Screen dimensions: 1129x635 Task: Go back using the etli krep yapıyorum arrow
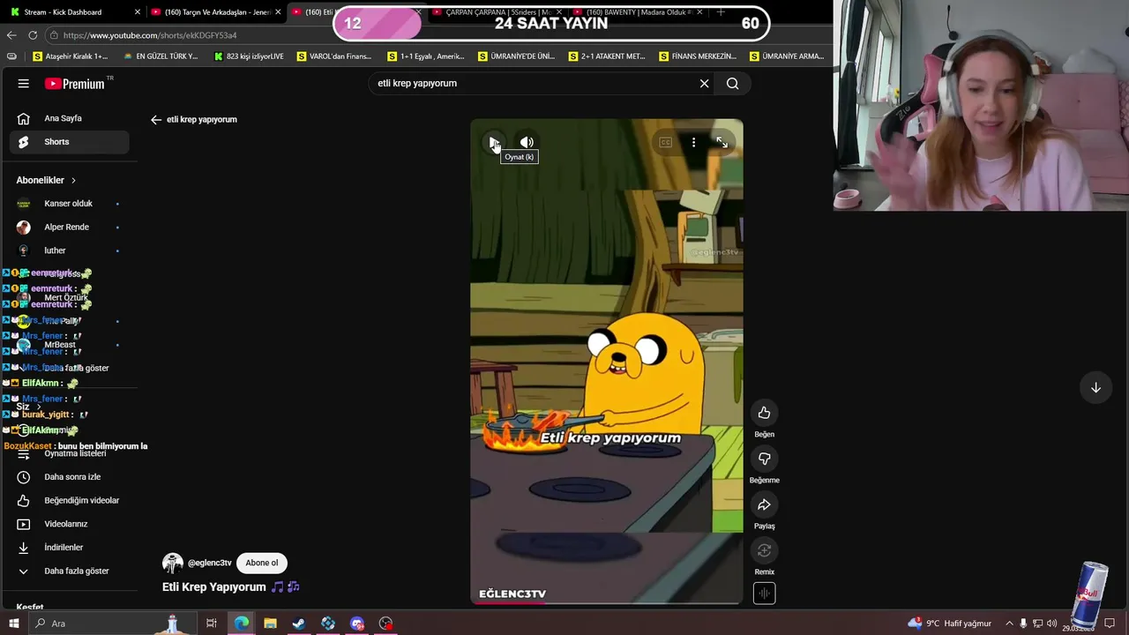pyautogui.click(x=156, y=119)
